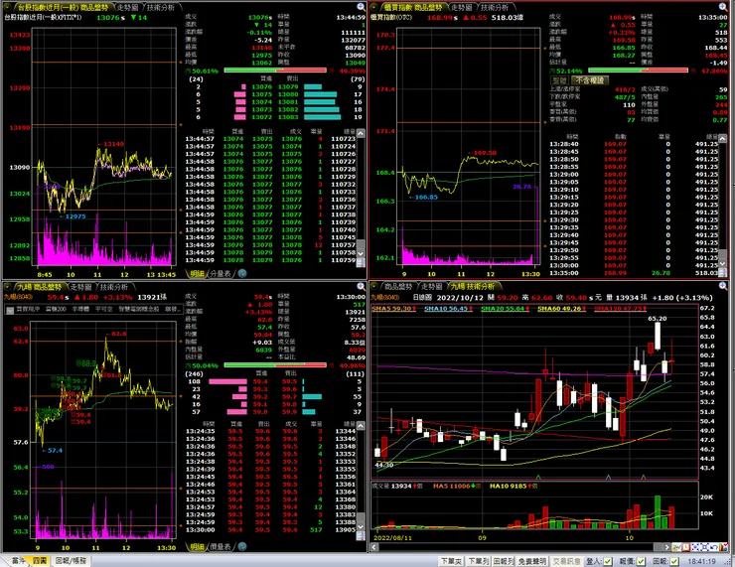Click 九暘 tick list scroll-down arrow

(361, 526)
